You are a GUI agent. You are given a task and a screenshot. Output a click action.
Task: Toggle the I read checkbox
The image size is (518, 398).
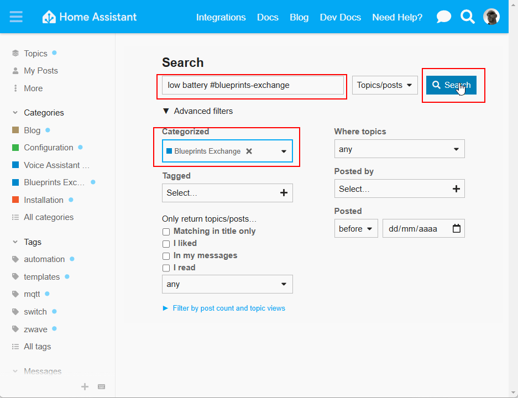[166, 268]
